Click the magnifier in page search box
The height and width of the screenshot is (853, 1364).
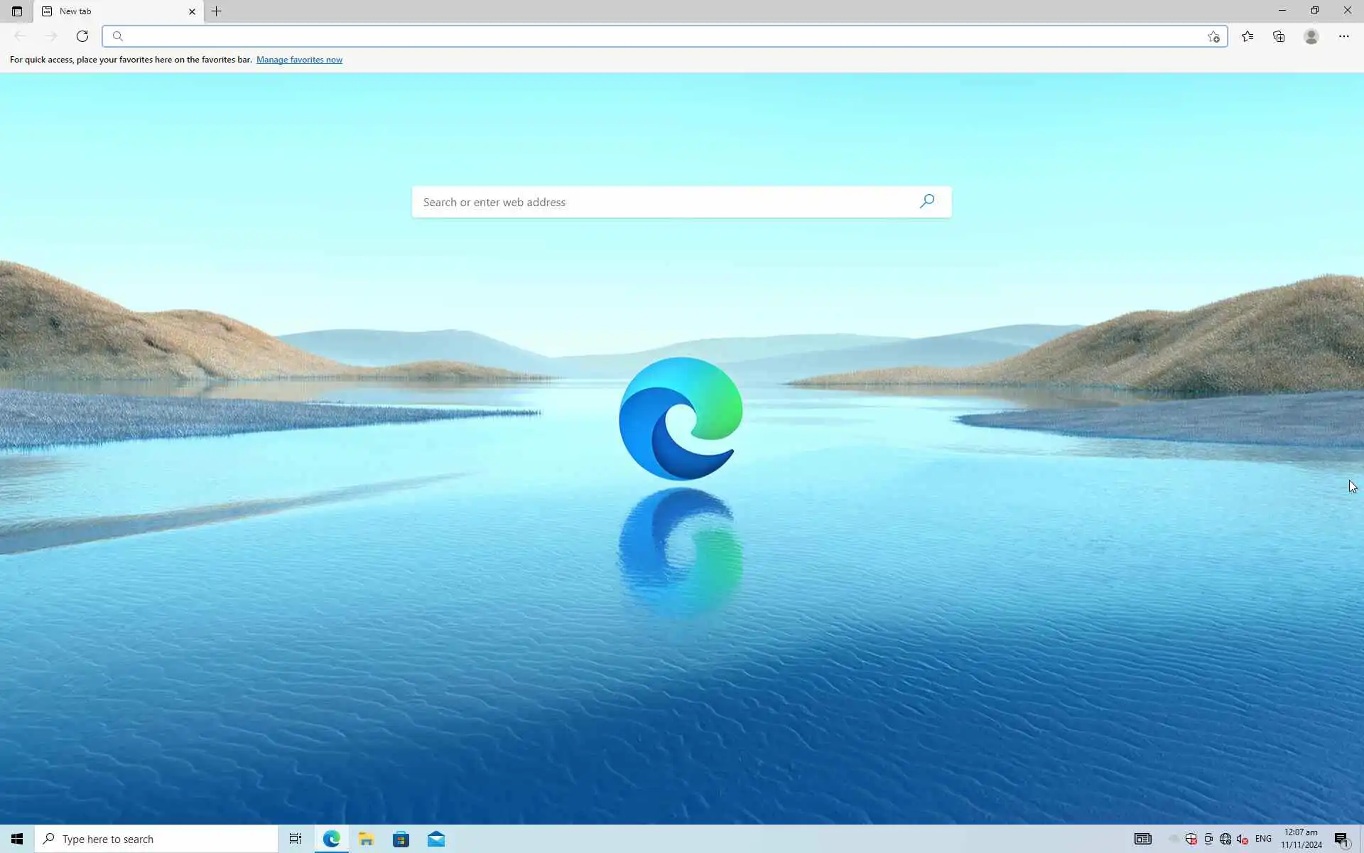pyautogui.click(x=927, y=202)
